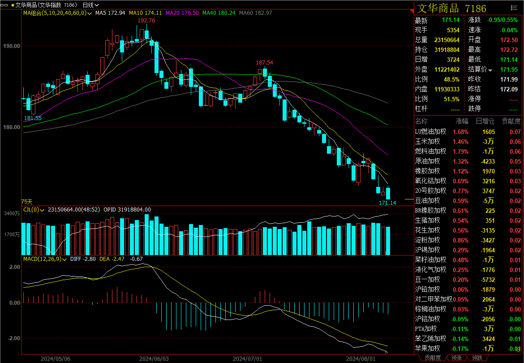Sort by the 日增仓 column header
This screenshot has width=524, height=363.
tap(485, 121)
